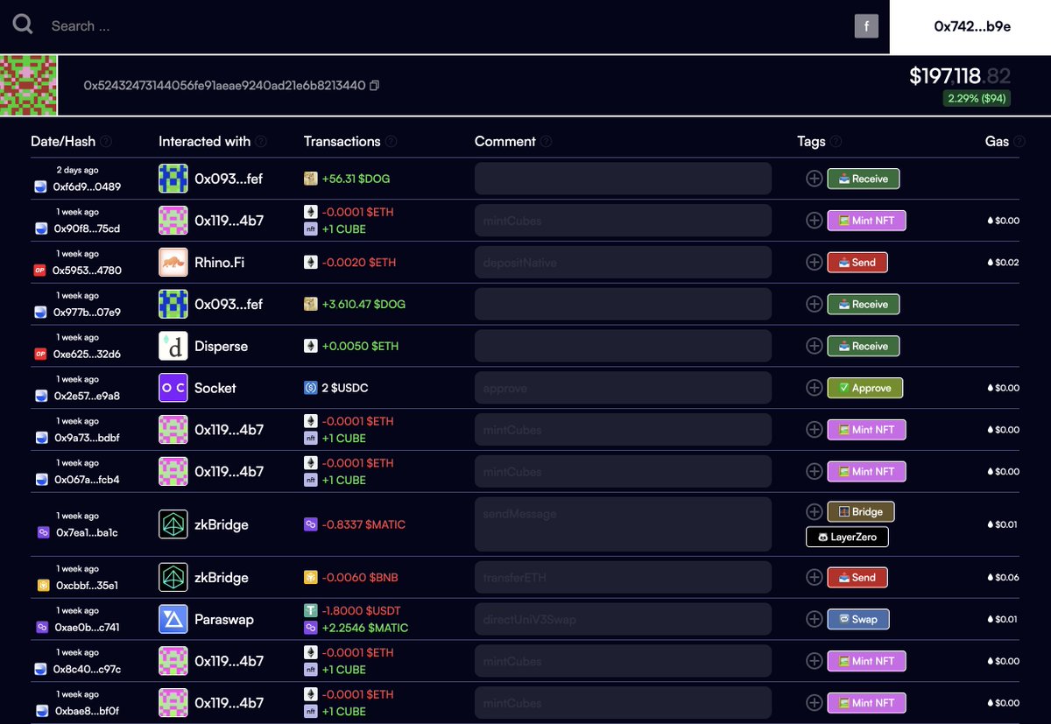Image resolution: width=1051 pixels, height=724 pixels.
Task: Click the -1.8000 $USDT amount
Action: pyautogui.click(x=361, y=610)
